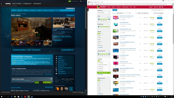Click the tweakers logo
This screenshot has width=174, height=98.
(102, 7)
